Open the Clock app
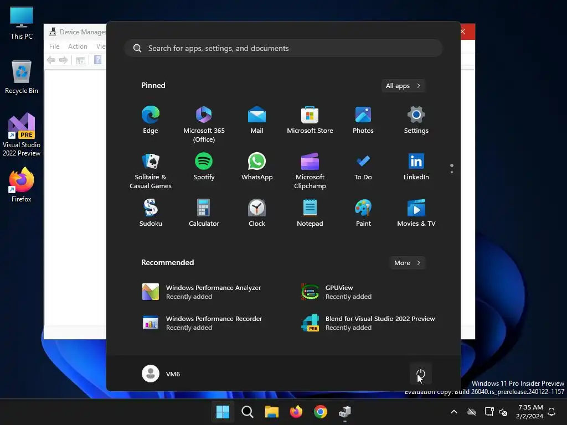Screen dimensions: 567x425 257,213
